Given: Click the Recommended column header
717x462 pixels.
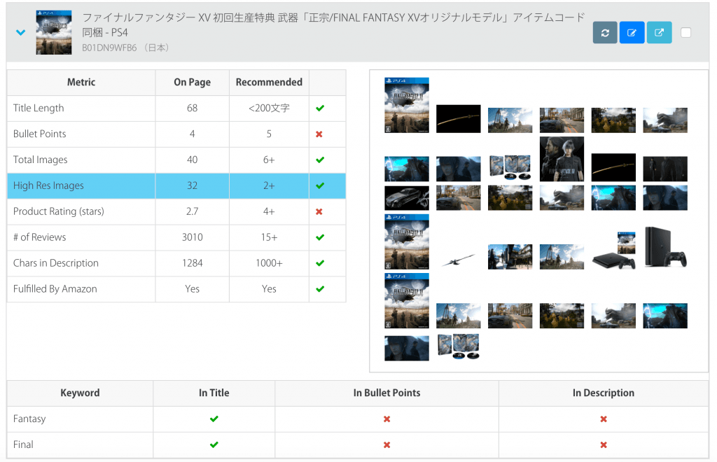Looking at the screenshot, I should click(269, 83).
